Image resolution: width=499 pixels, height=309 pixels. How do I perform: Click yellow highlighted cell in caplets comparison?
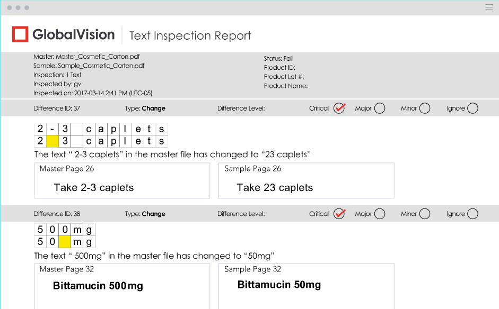pos(52,141)
